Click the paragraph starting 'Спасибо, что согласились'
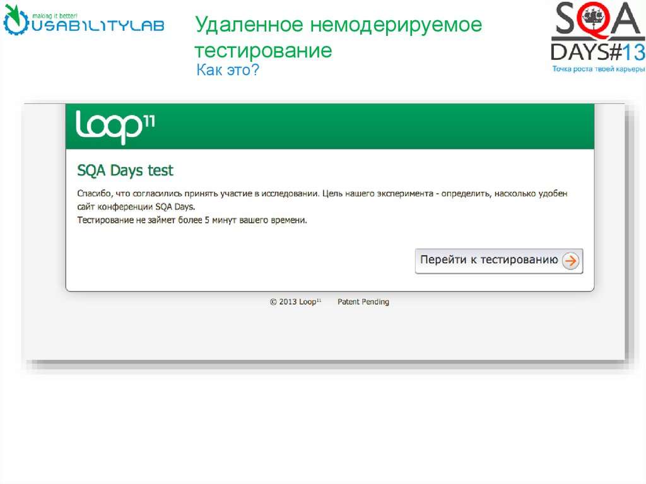 (322, 200)
